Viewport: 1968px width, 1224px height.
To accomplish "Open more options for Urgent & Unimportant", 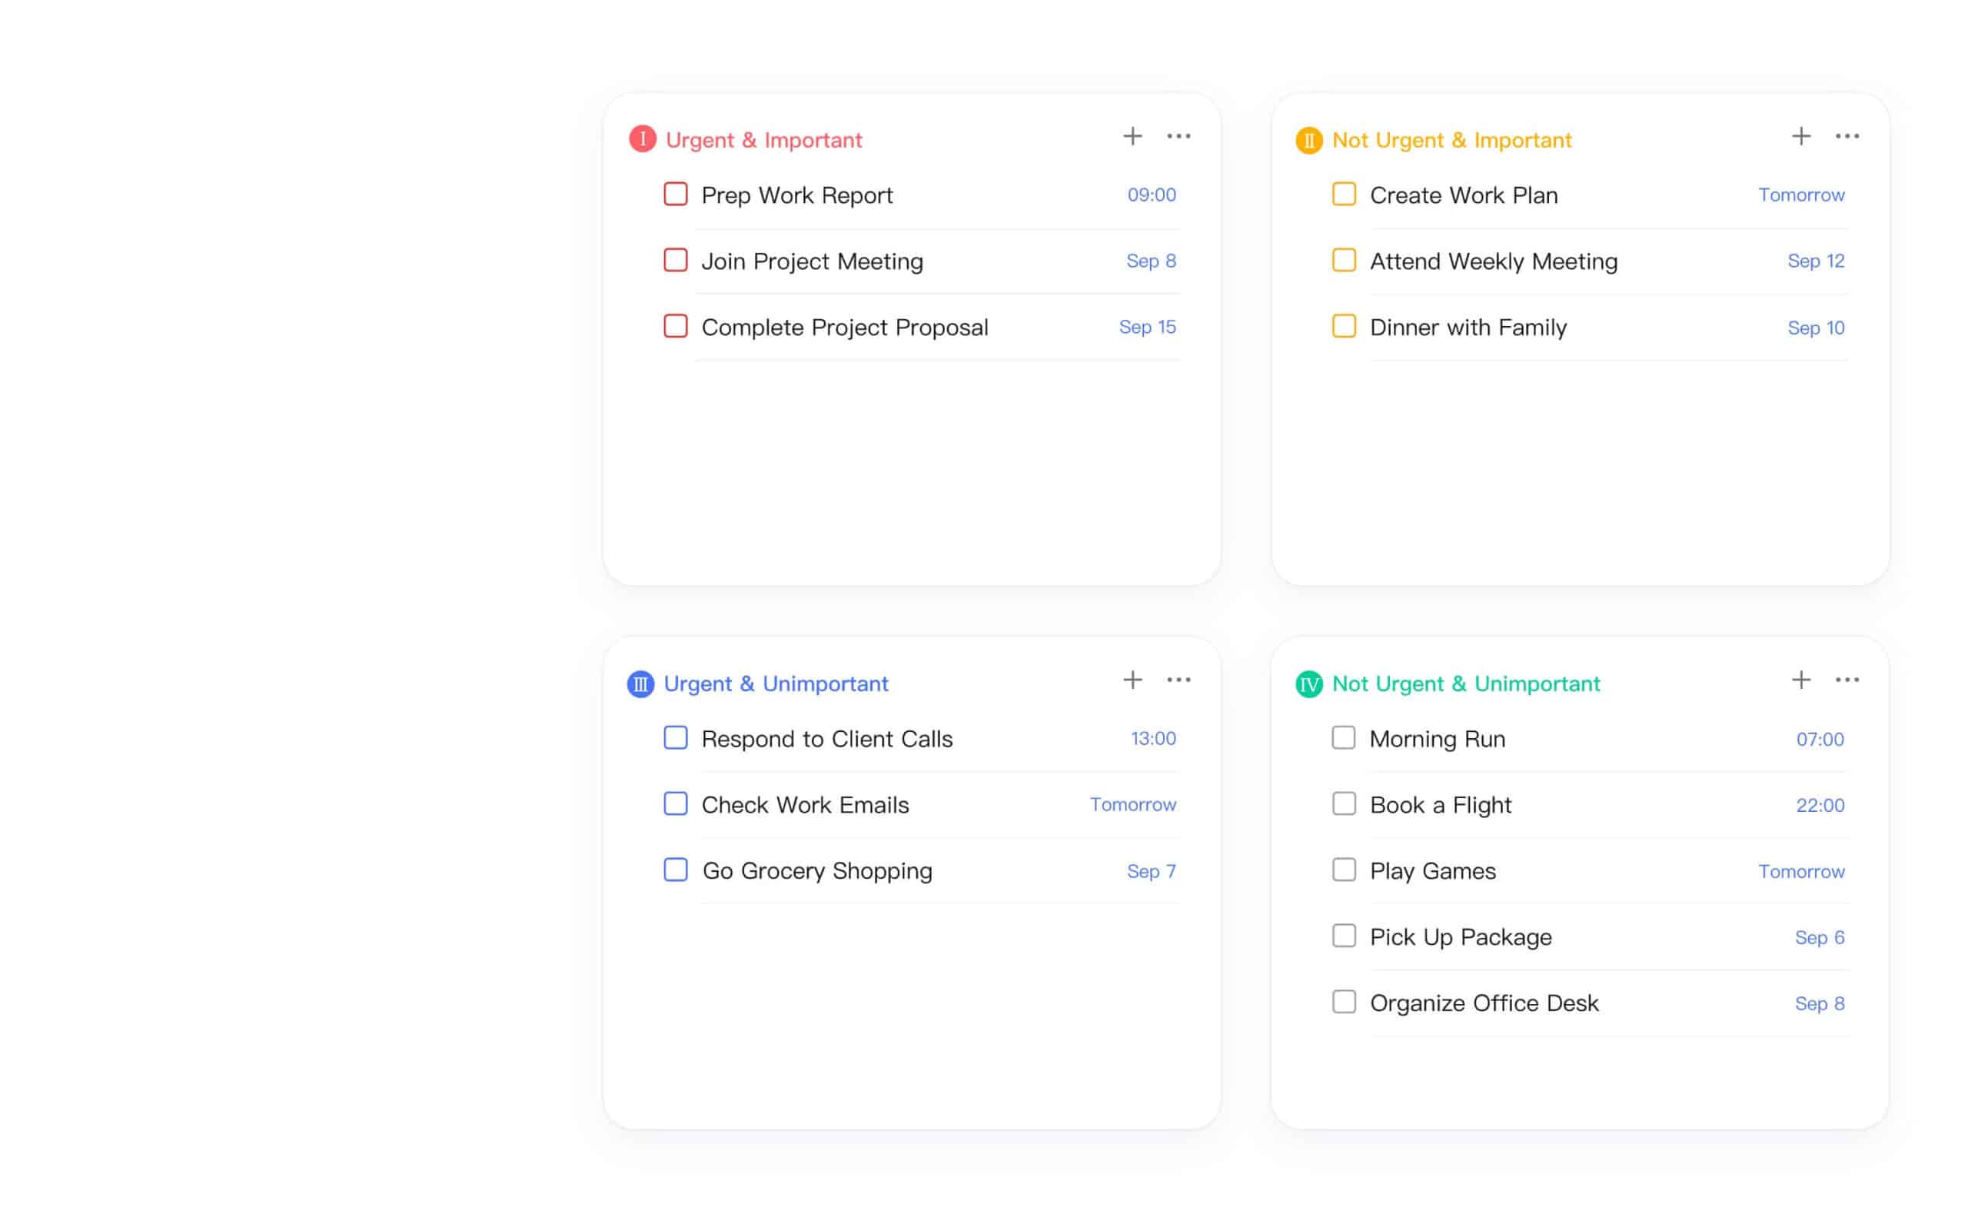I will [x=1179, y=680].
